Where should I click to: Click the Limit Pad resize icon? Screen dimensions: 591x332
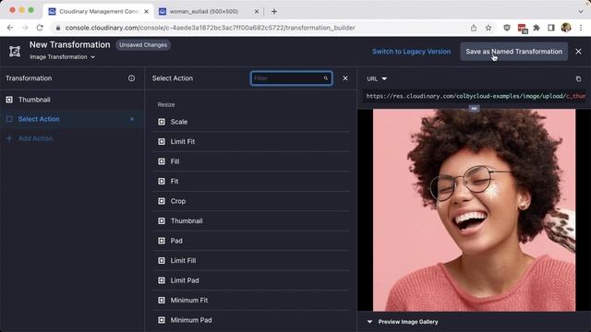[162, 280]
